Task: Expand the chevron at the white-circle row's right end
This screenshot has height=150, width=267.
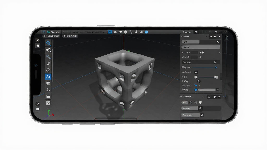Action: 219,53
